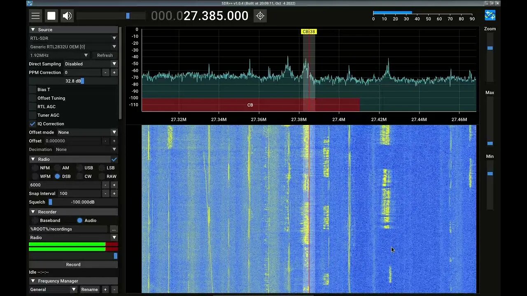Click the 6000 bandwidth field
527x296 pixels.
click(x=65, y=185)
